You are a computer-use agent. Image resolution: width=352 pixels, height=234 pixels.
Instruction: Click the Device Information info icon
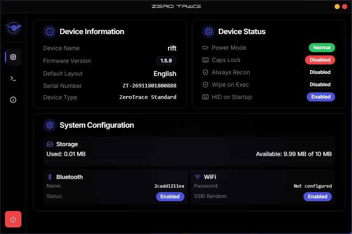(50, 32)
